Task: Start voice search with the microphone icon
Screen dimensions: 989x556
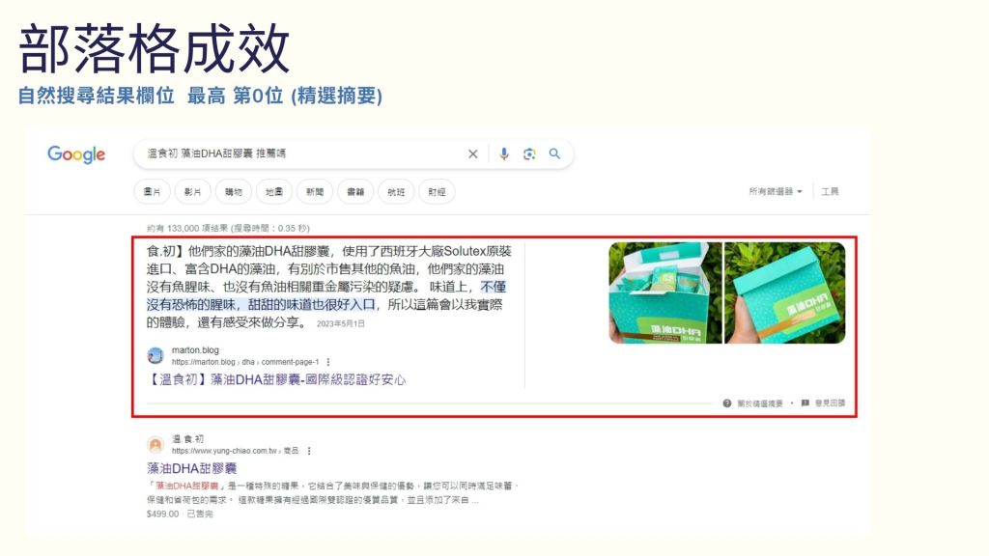Action: tap(503, 153)
